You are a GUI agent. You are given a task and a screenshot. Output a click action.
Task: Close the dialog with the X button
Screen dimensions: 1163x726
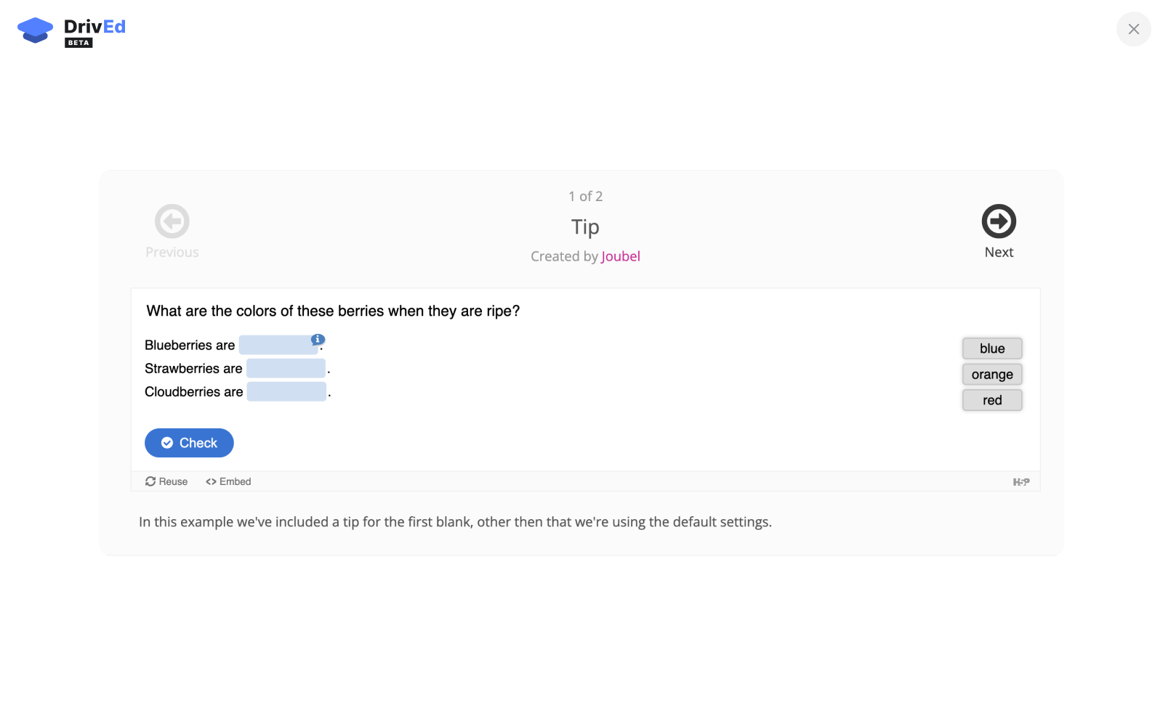point(1133,29)
